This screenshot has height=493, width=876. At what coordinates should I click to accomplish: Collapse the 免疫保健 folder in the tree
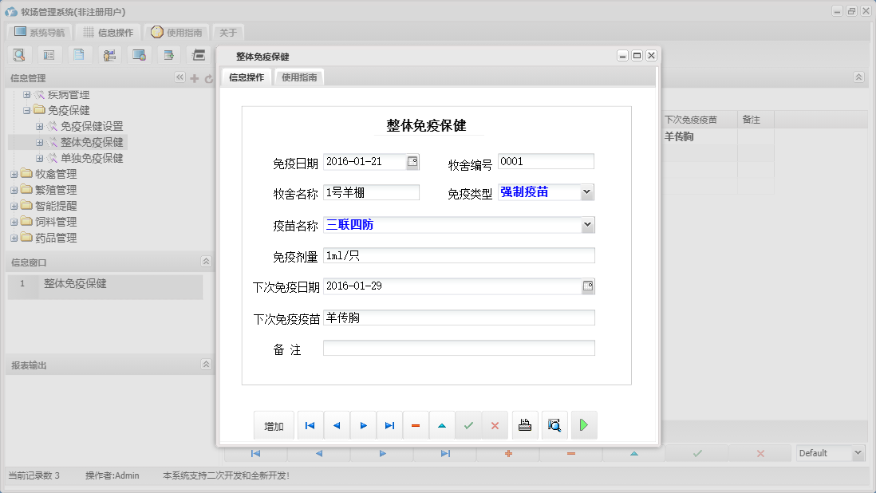(x=28, y=110)
